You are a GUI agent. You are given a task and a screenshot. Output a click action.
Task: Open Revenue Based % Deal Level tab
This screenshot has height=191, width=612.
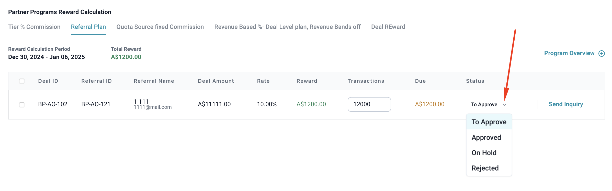(x=287, y=27)
